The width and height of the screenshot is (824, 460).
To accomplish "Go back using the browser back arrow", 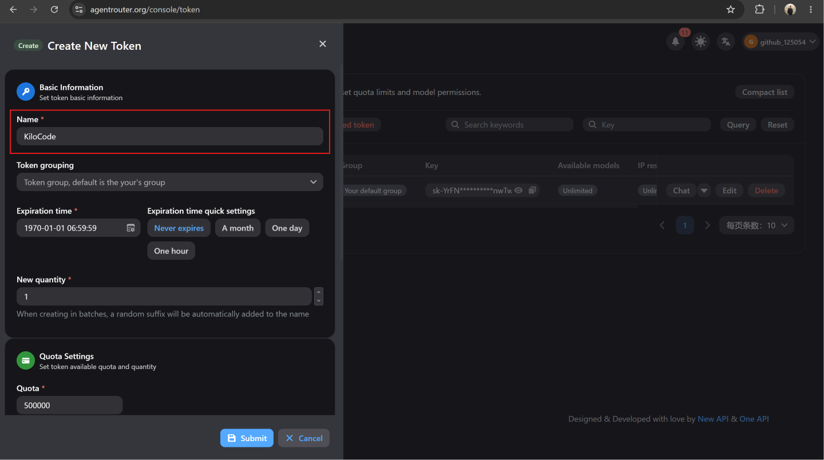I will 13,9.
